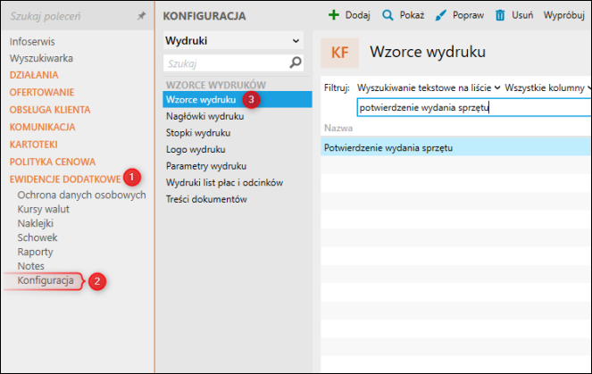The image size is (592, 374).
Task: Expand the OFERTOWANIE section
Action: click(42, 92)
